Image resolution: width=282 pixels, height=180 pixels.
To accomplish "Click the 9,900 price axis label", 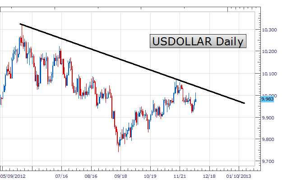I will click(x=268, y=118).
